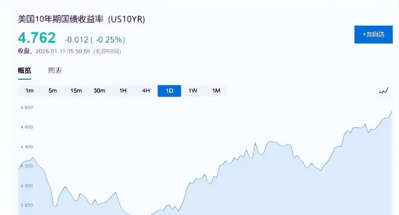Select the 5m timeframe
The image size is (399, 215).
pos(53,91)
